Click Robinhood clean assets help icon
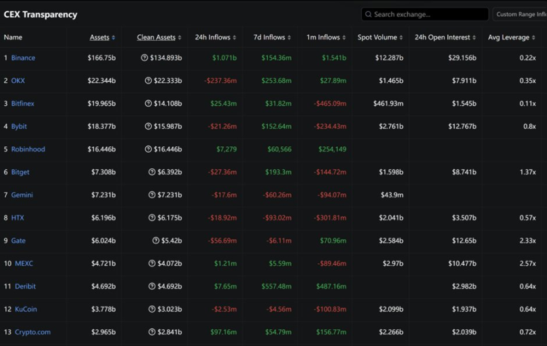The image size is (547, 346). click(x=149, y=149)
